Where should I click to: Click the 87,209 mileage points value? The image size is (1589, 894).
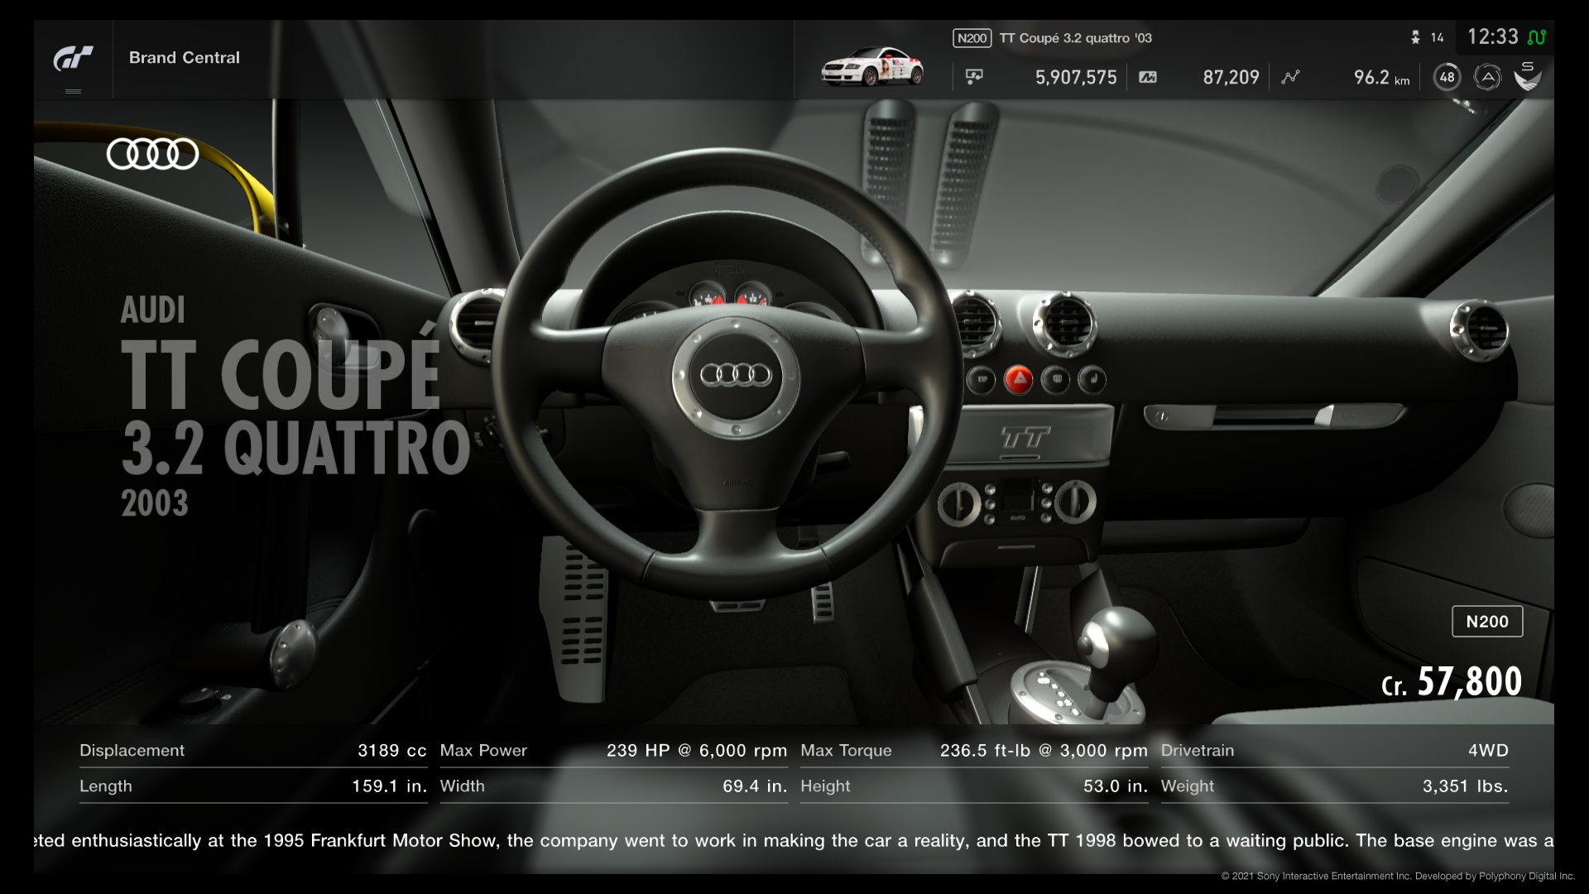(x=1231, y=77)
